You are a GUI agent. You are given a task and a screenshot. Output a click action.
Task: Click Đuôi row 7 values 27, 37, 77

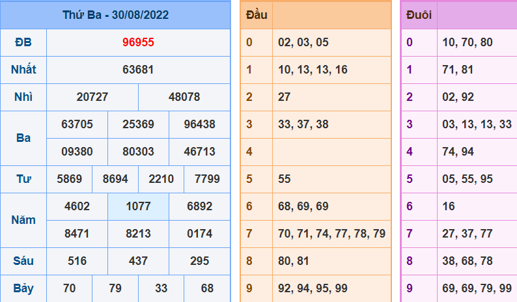(x=468, y=234)
